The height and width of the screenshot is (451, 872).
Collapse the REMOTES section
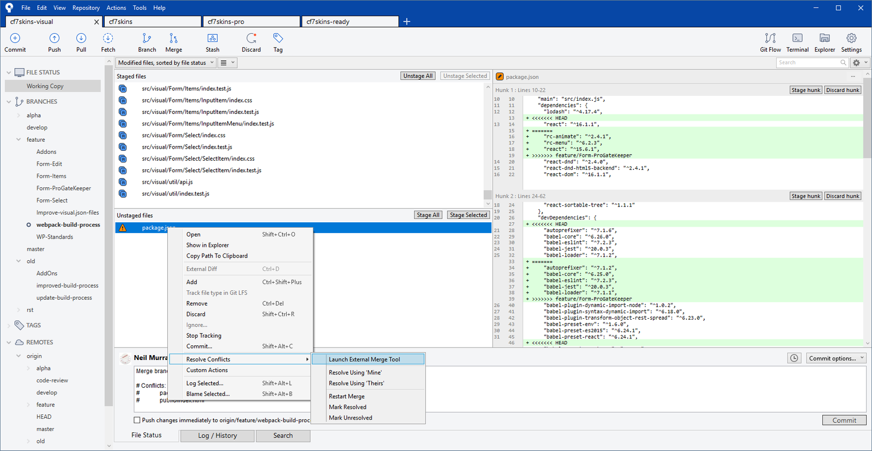pyautogui.click(x=9, y=342)
